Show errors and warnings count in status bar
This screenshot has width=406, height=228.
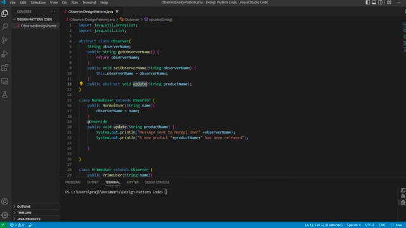pyautogui.click(x=17, y=225)
